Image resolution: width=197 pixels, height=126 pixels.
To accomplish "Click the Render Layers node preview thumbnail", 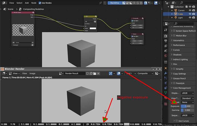I will coord(23,30).
